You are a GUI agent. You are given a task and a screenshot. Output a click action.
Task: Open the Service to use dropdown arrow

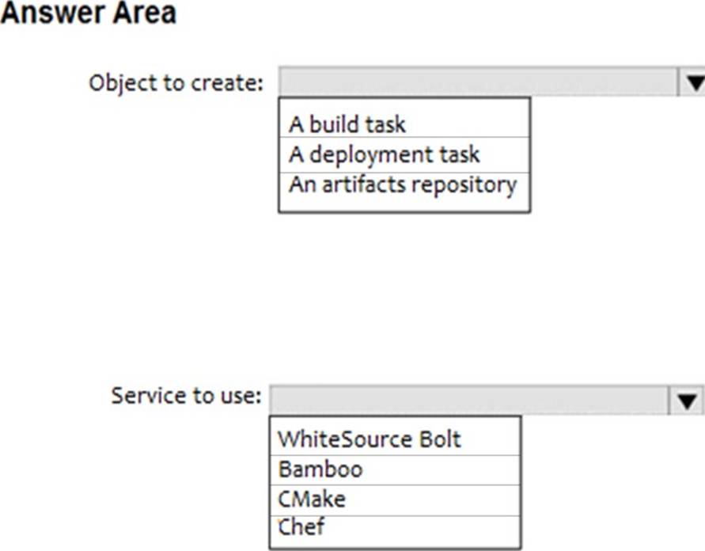688,400
